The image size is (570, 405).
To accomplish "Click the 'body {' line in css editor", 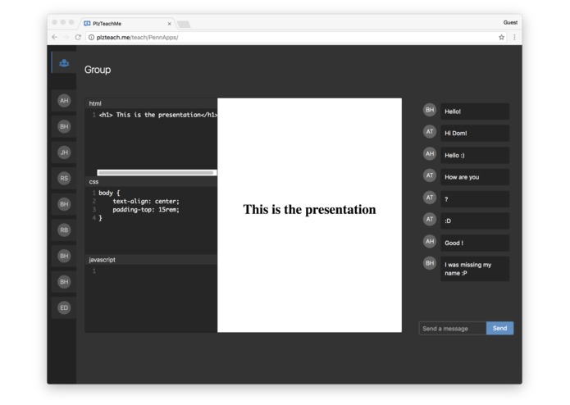I will [x=109, y=193].
